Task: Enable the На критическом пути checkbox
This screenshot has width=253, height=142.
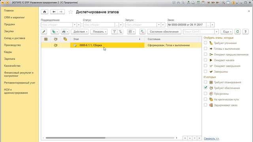Action: click(206, 99)
